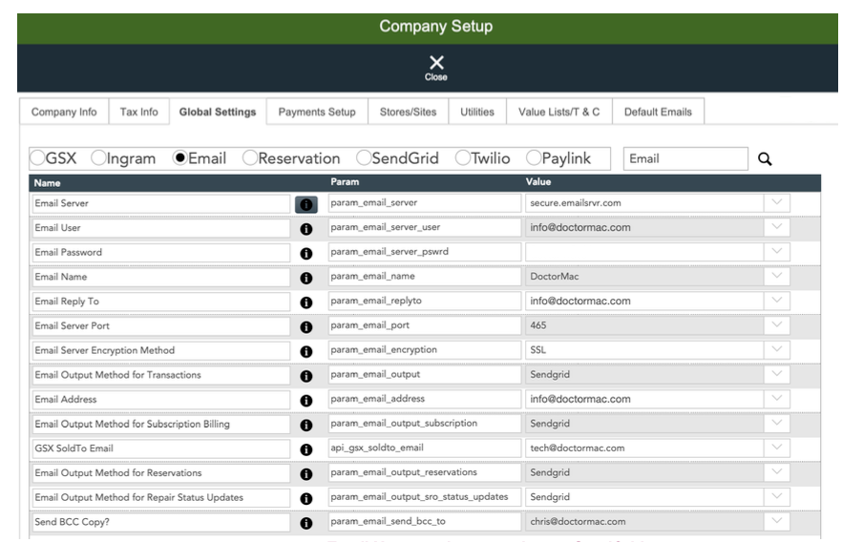Open the Stores/Sites tab
This screenshot has height=542, width=842.
tap(407, 112)
